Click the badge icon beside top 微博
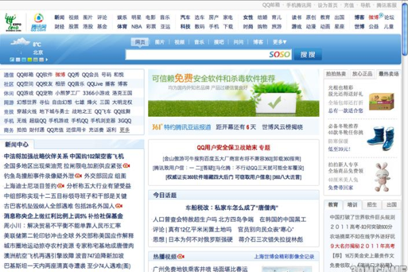This screenshot has height=272, width=408. pyautogui.click(x=381, y=16)
